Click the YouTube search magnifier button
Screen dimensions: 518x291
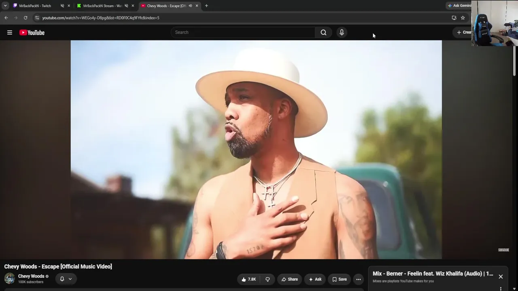point(323,32)
